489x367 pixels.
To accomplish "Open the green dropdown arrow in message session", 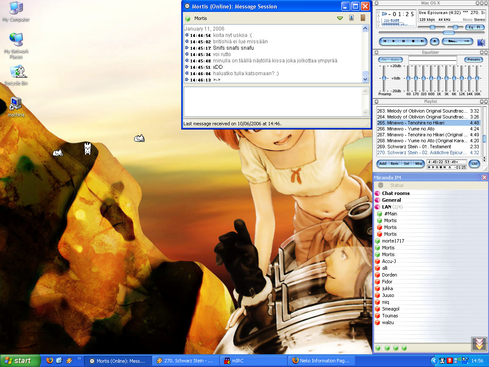I will 340,18.
